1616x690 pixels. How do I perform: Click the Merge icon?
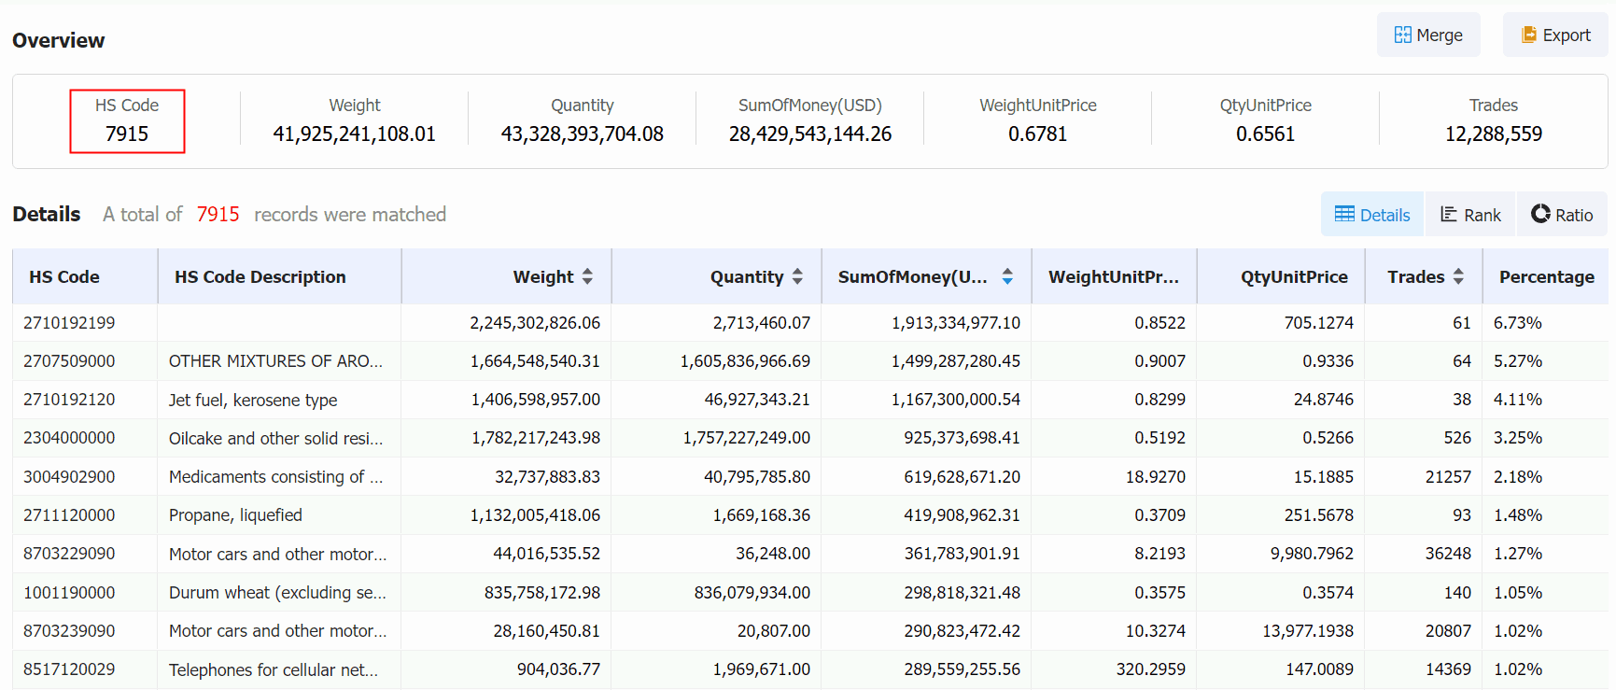pos(1402,35)
